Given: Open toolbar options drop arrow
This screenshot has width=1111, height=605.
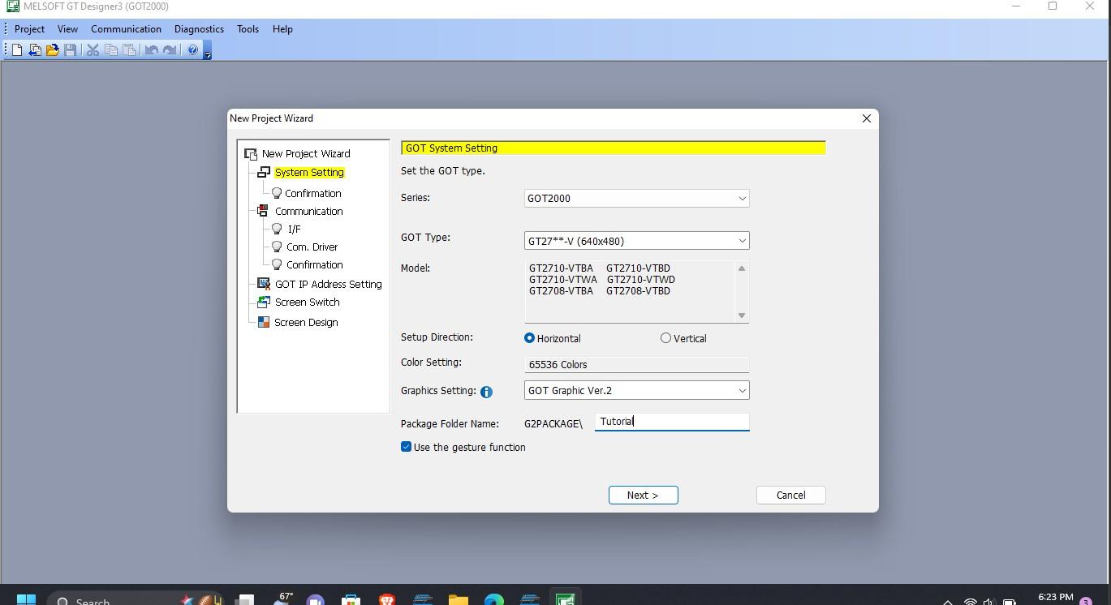Looking at the screenshot, I should click(207, 53).
